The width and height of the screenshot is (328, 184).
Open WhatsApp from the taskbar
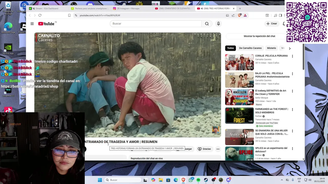pos(191,180)
